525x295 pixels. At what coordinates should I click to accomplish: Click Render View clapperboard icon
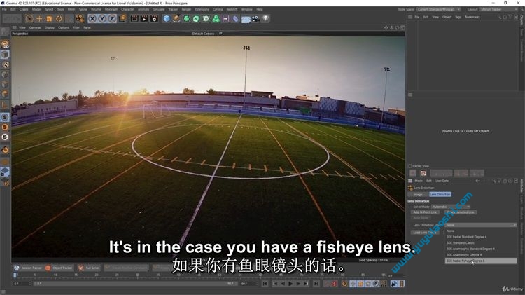(134, 19)
